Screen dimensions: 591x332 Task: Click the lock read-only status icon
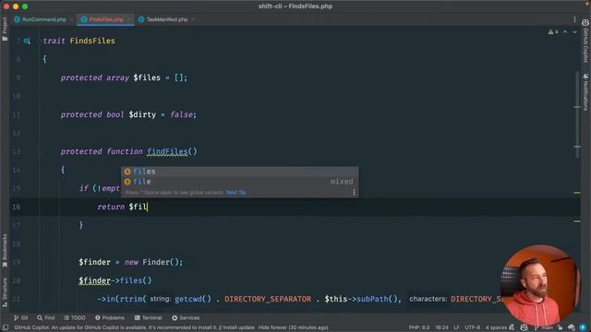coord(561,327)
